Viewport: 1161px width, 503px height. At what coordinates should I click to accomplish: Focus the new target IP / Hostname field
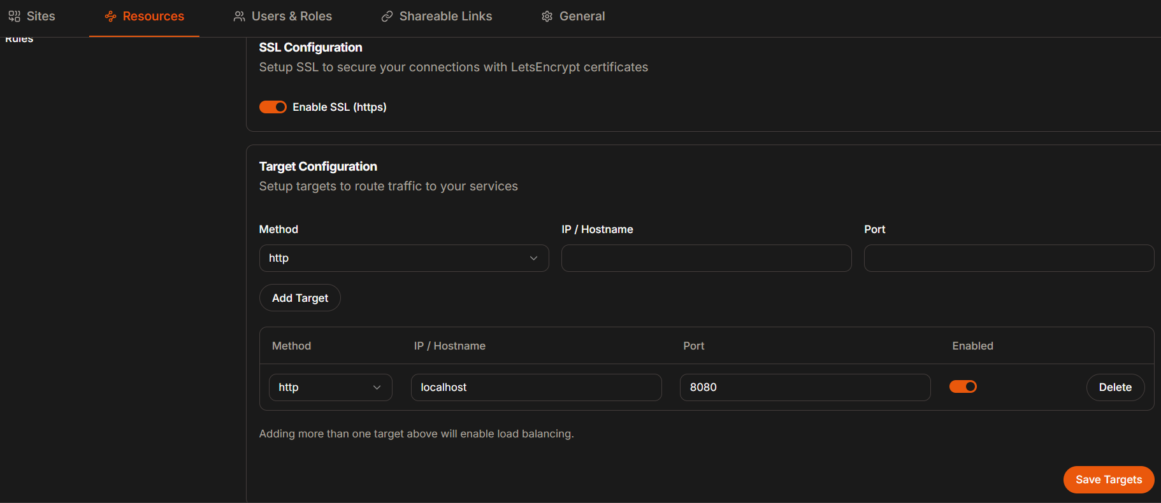[706, 259]
